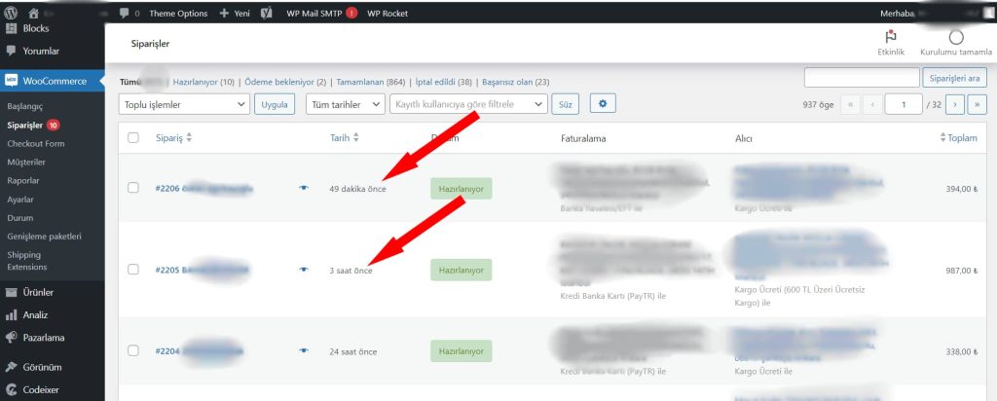Open Ürünler in the sidebar menu
Viewport: 997px width, 401px height.
click(x=37, y=291)
